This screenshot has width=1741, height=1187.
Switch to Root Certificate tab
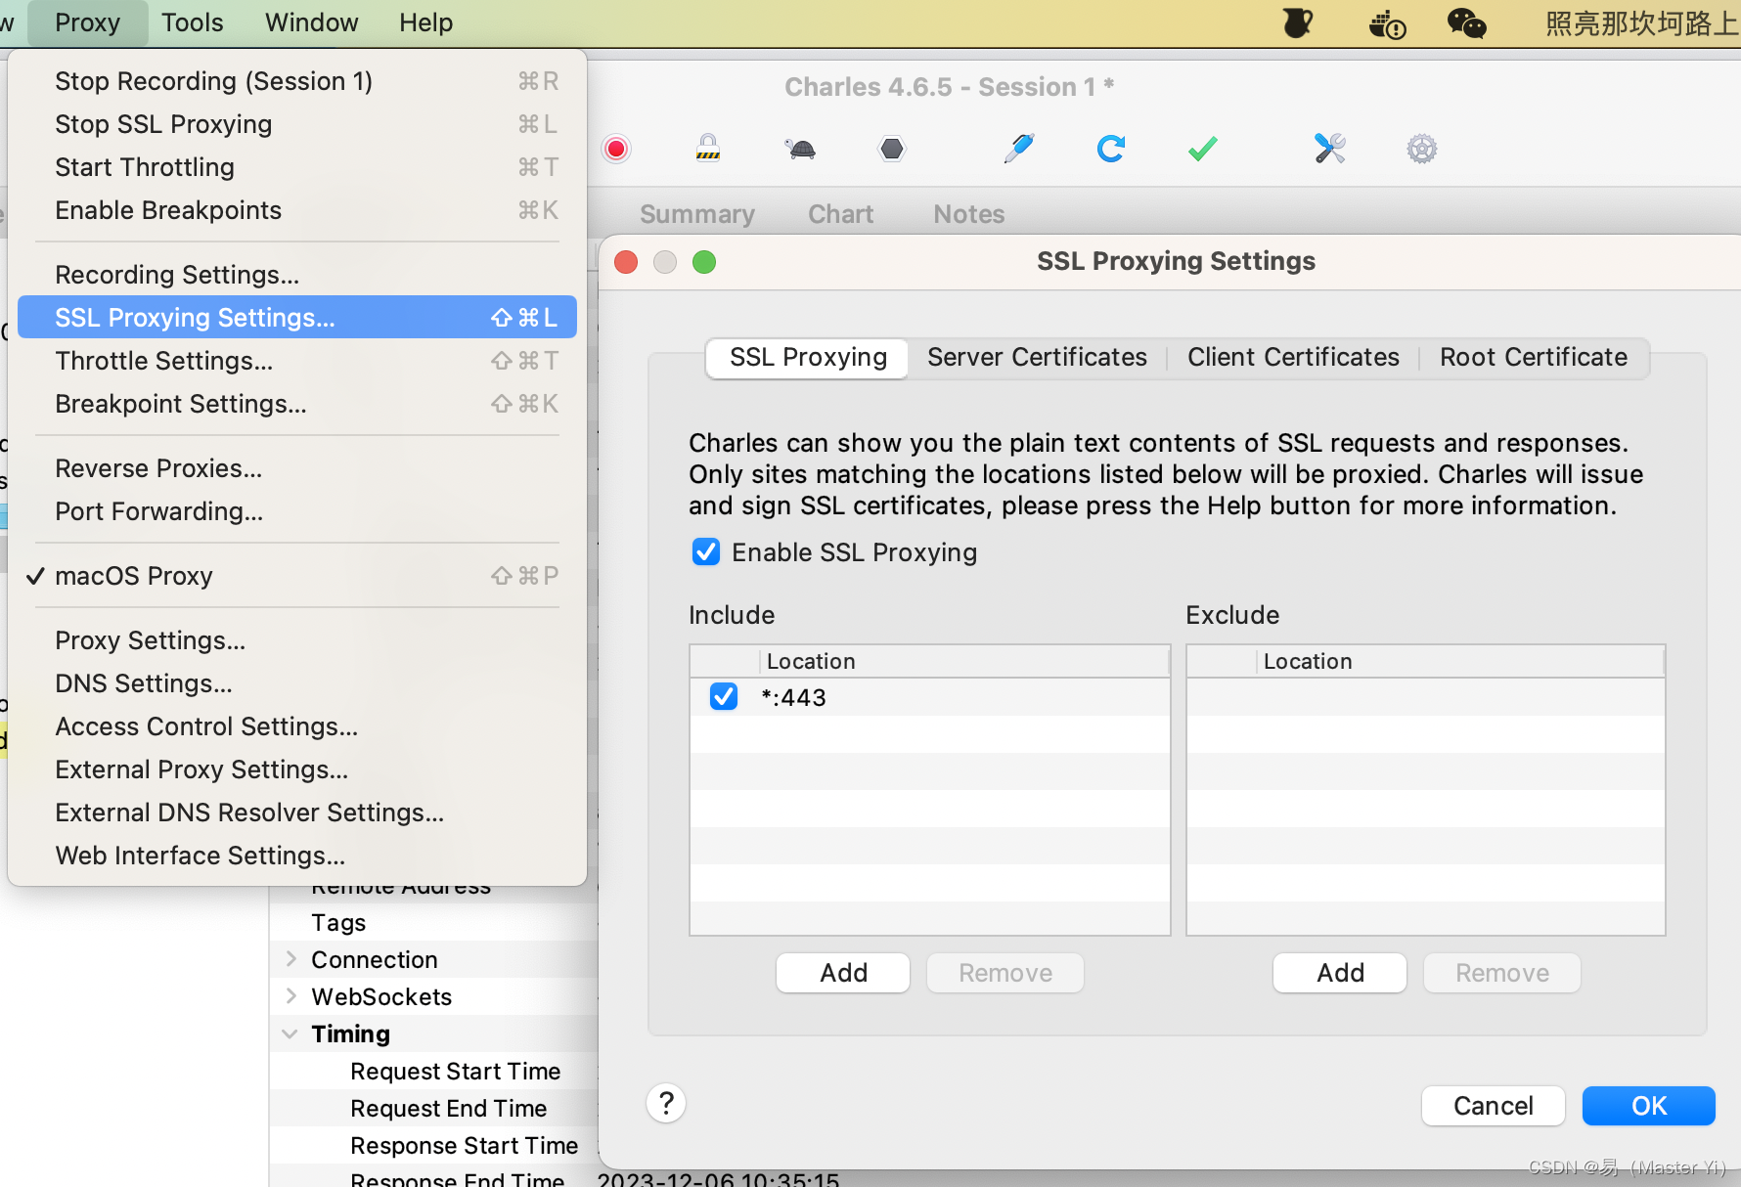pyautogui.click(x=1534, y=357)
